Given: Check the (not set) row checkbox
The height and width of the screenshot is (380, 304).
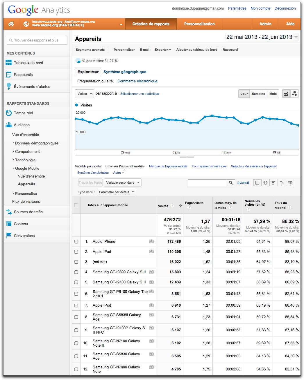Looking at the screenshot, I should pyautogui.click(x=76, y=262).
